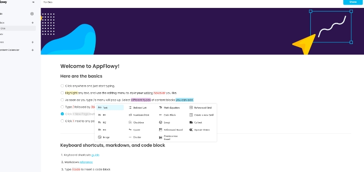The width and height of the screenshot is (364, 172).
Task: Open the Keyboard shortcuts guide link
Action: pos(95,155)
